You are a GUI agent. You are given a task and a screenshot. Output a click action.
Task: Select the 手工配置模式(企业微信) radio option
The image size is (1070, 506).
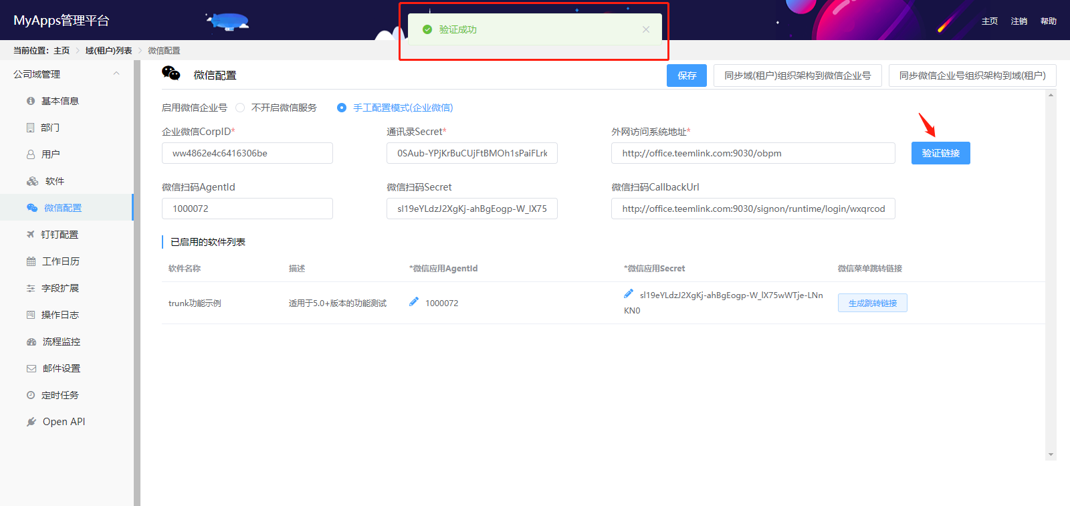tap(342, 108)
